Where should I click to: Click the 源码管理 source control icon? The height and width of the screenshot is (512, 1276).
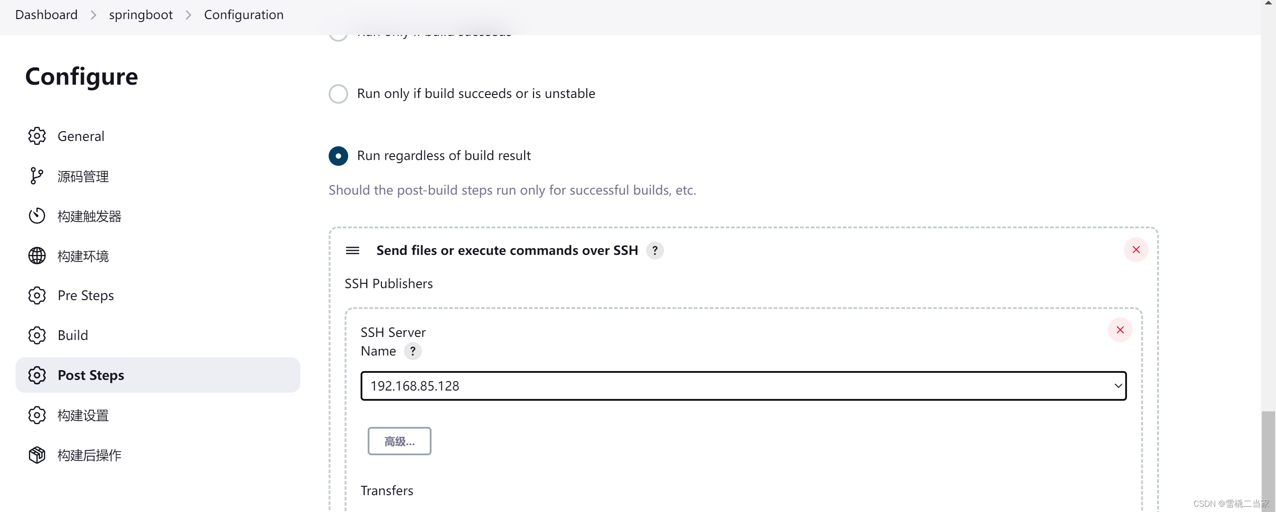point(37,175)
